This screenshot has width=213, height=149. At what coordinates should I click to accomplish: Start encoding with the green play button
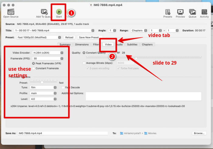point(59,12)
